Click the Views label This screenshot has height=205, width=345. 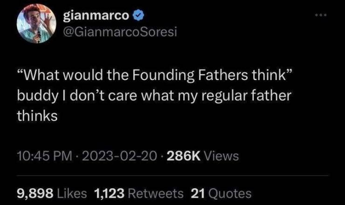(x=221, y=156)
